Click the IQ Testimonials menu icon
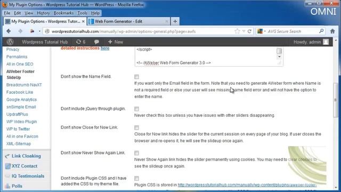 point(7,176)
